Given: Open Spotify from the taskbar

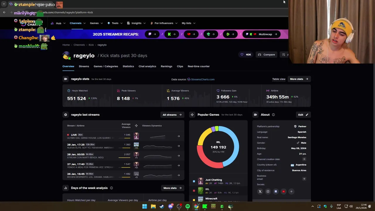Looking at the screenshot, I should pos(187,206).
